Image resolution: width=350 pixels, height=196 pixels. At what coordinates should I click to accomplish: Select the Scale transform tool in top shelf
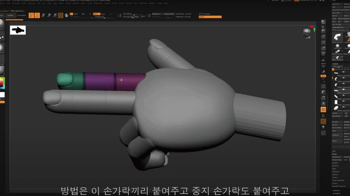click(x=49, y=15)
